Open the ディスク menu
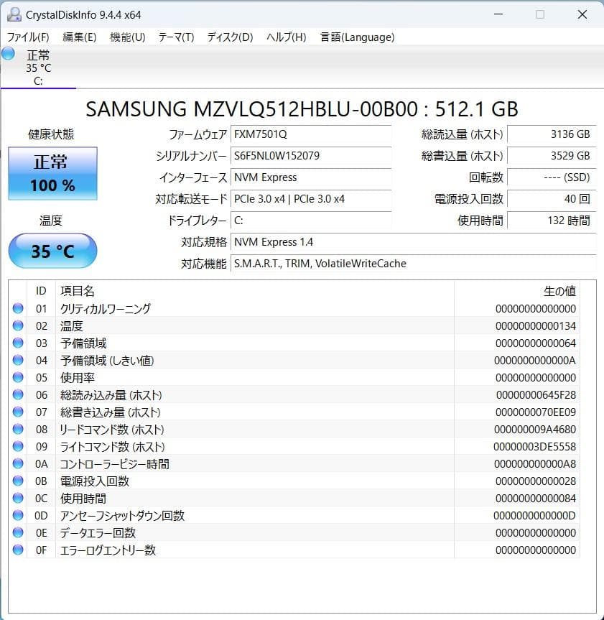 point(228,37)
